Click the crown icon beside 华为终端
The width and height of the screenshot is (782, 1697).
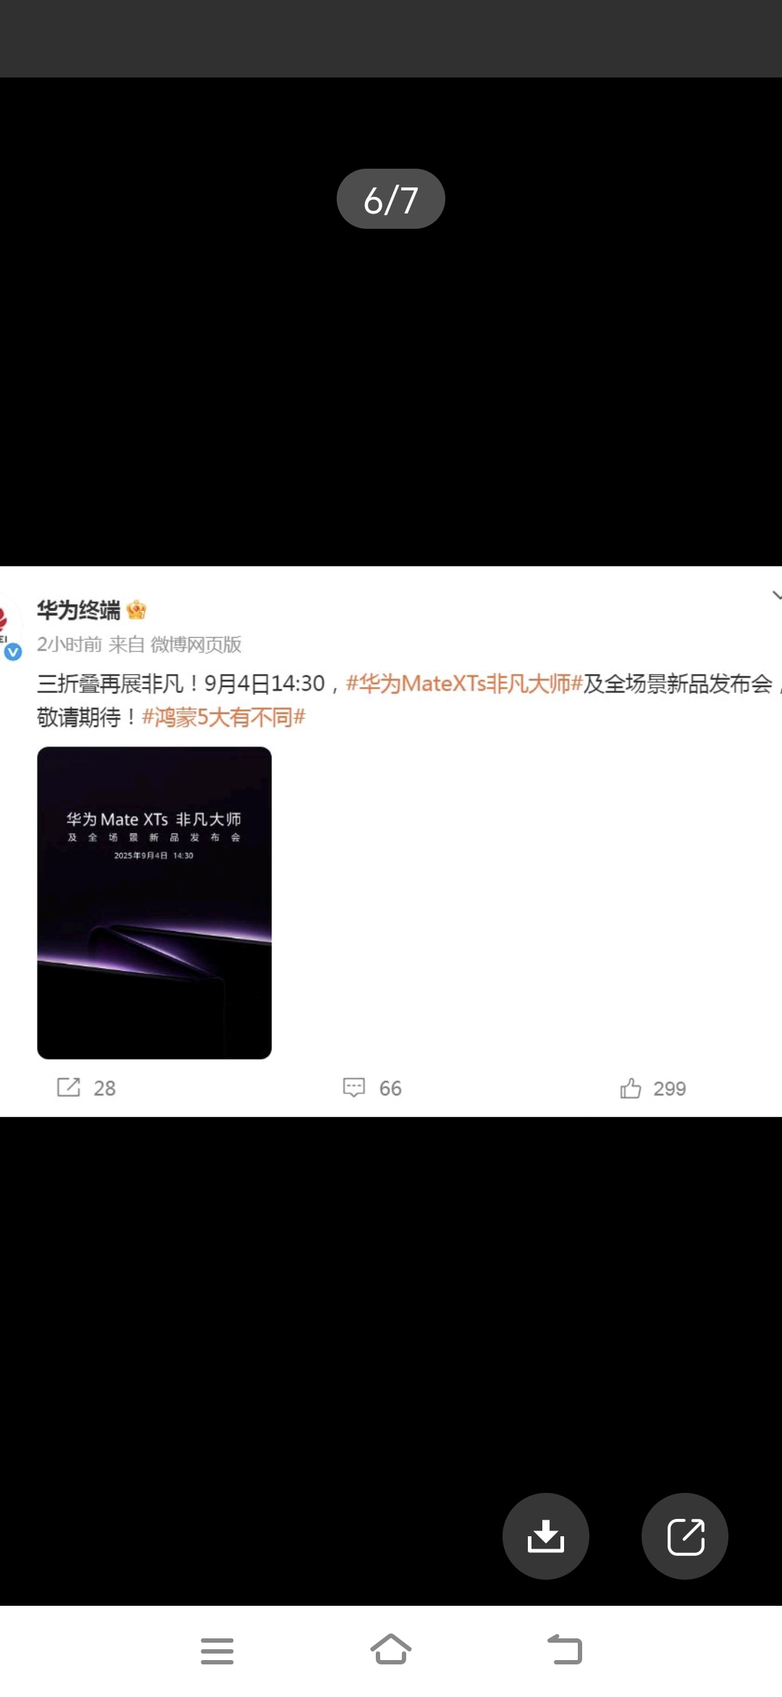pos(136,610)
